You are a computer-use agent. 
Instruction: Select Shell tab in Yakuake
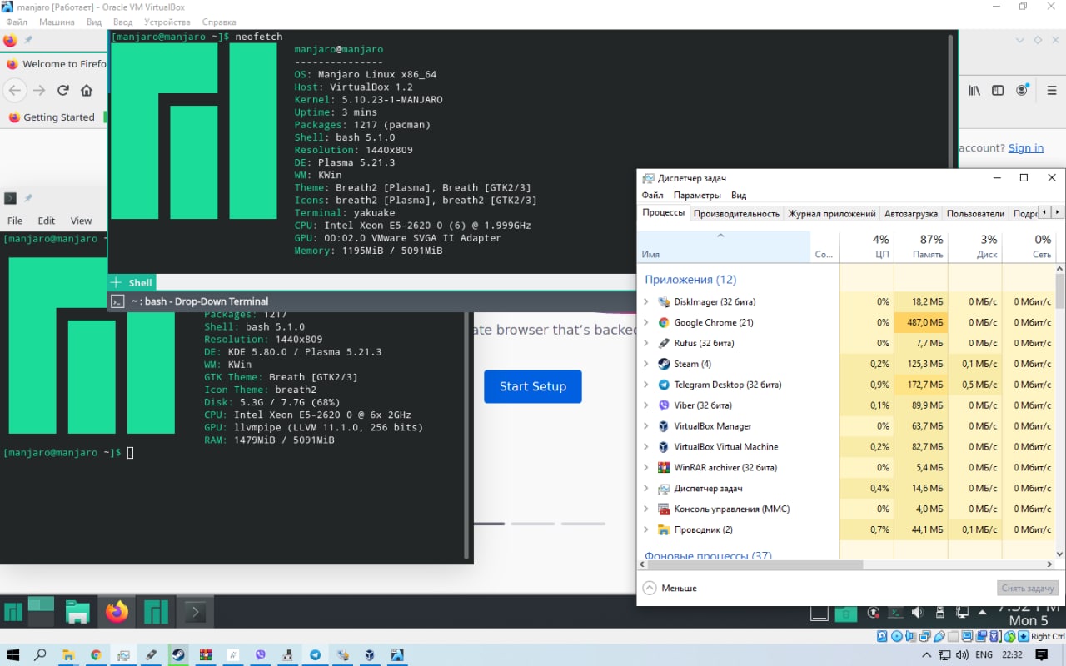(x=140, y=283)
